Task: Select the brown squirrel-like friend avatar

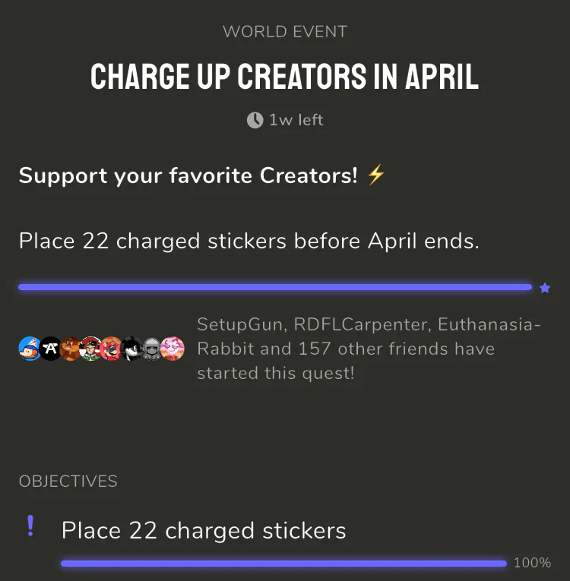Action: tap(71, 349)
